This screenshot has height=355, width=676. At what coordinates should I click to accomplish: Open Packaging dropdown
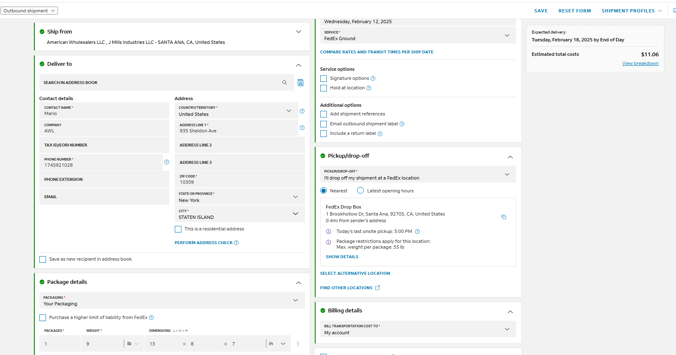coord(172,300)
